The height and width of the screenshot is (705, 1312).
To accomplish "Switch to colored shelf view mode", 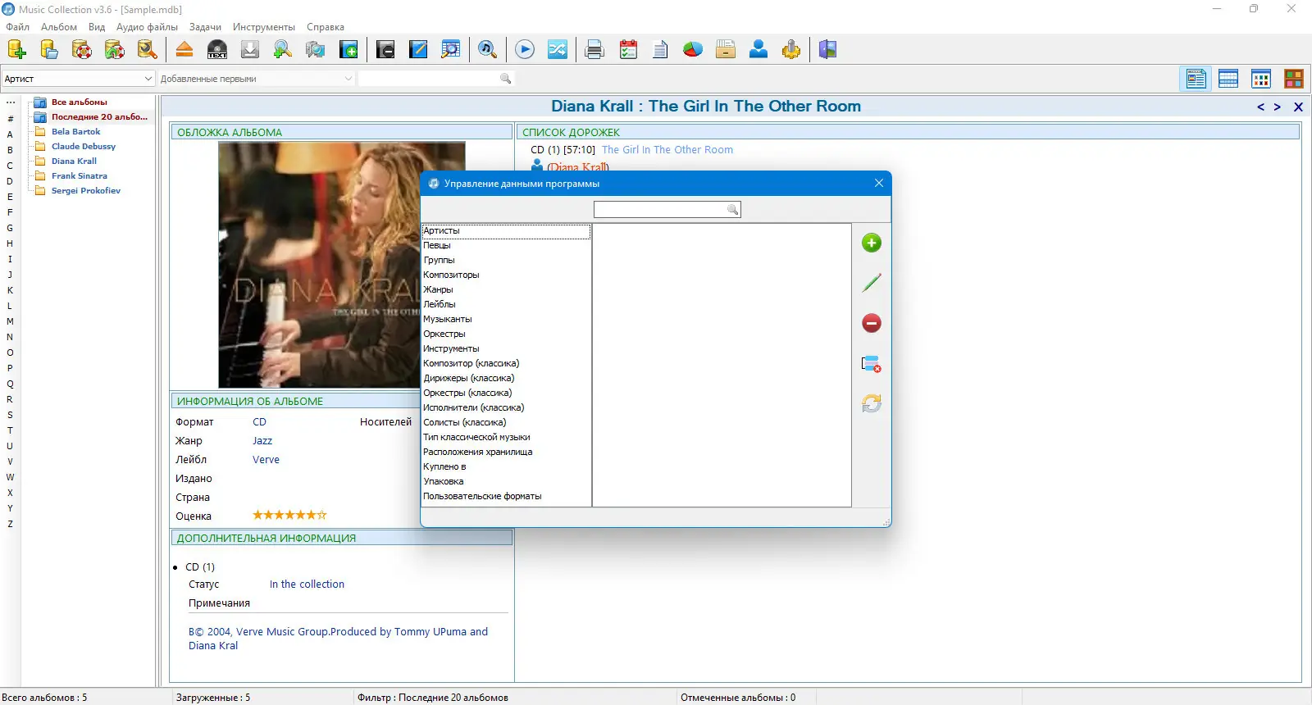I will click(1294, 79).
